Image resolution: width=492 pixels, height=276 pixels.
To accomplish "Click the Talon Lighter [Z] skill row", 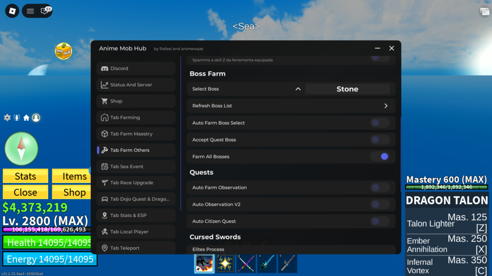I will 447,223.
